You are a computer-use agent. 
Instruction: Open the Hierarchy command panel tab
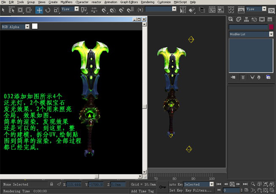[246, 19]
